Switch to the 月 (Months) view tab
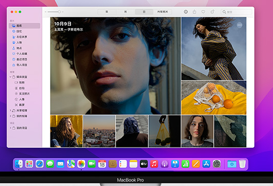Screen dimensions: 273x186 click(125, 12)
